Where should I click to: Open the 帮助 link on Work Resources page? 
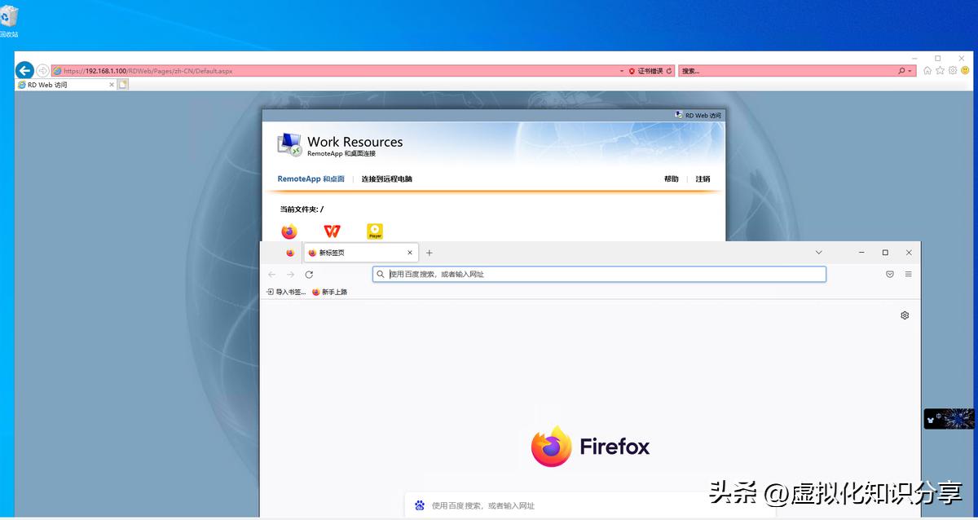pyautogui.click(x=669, y=178)
